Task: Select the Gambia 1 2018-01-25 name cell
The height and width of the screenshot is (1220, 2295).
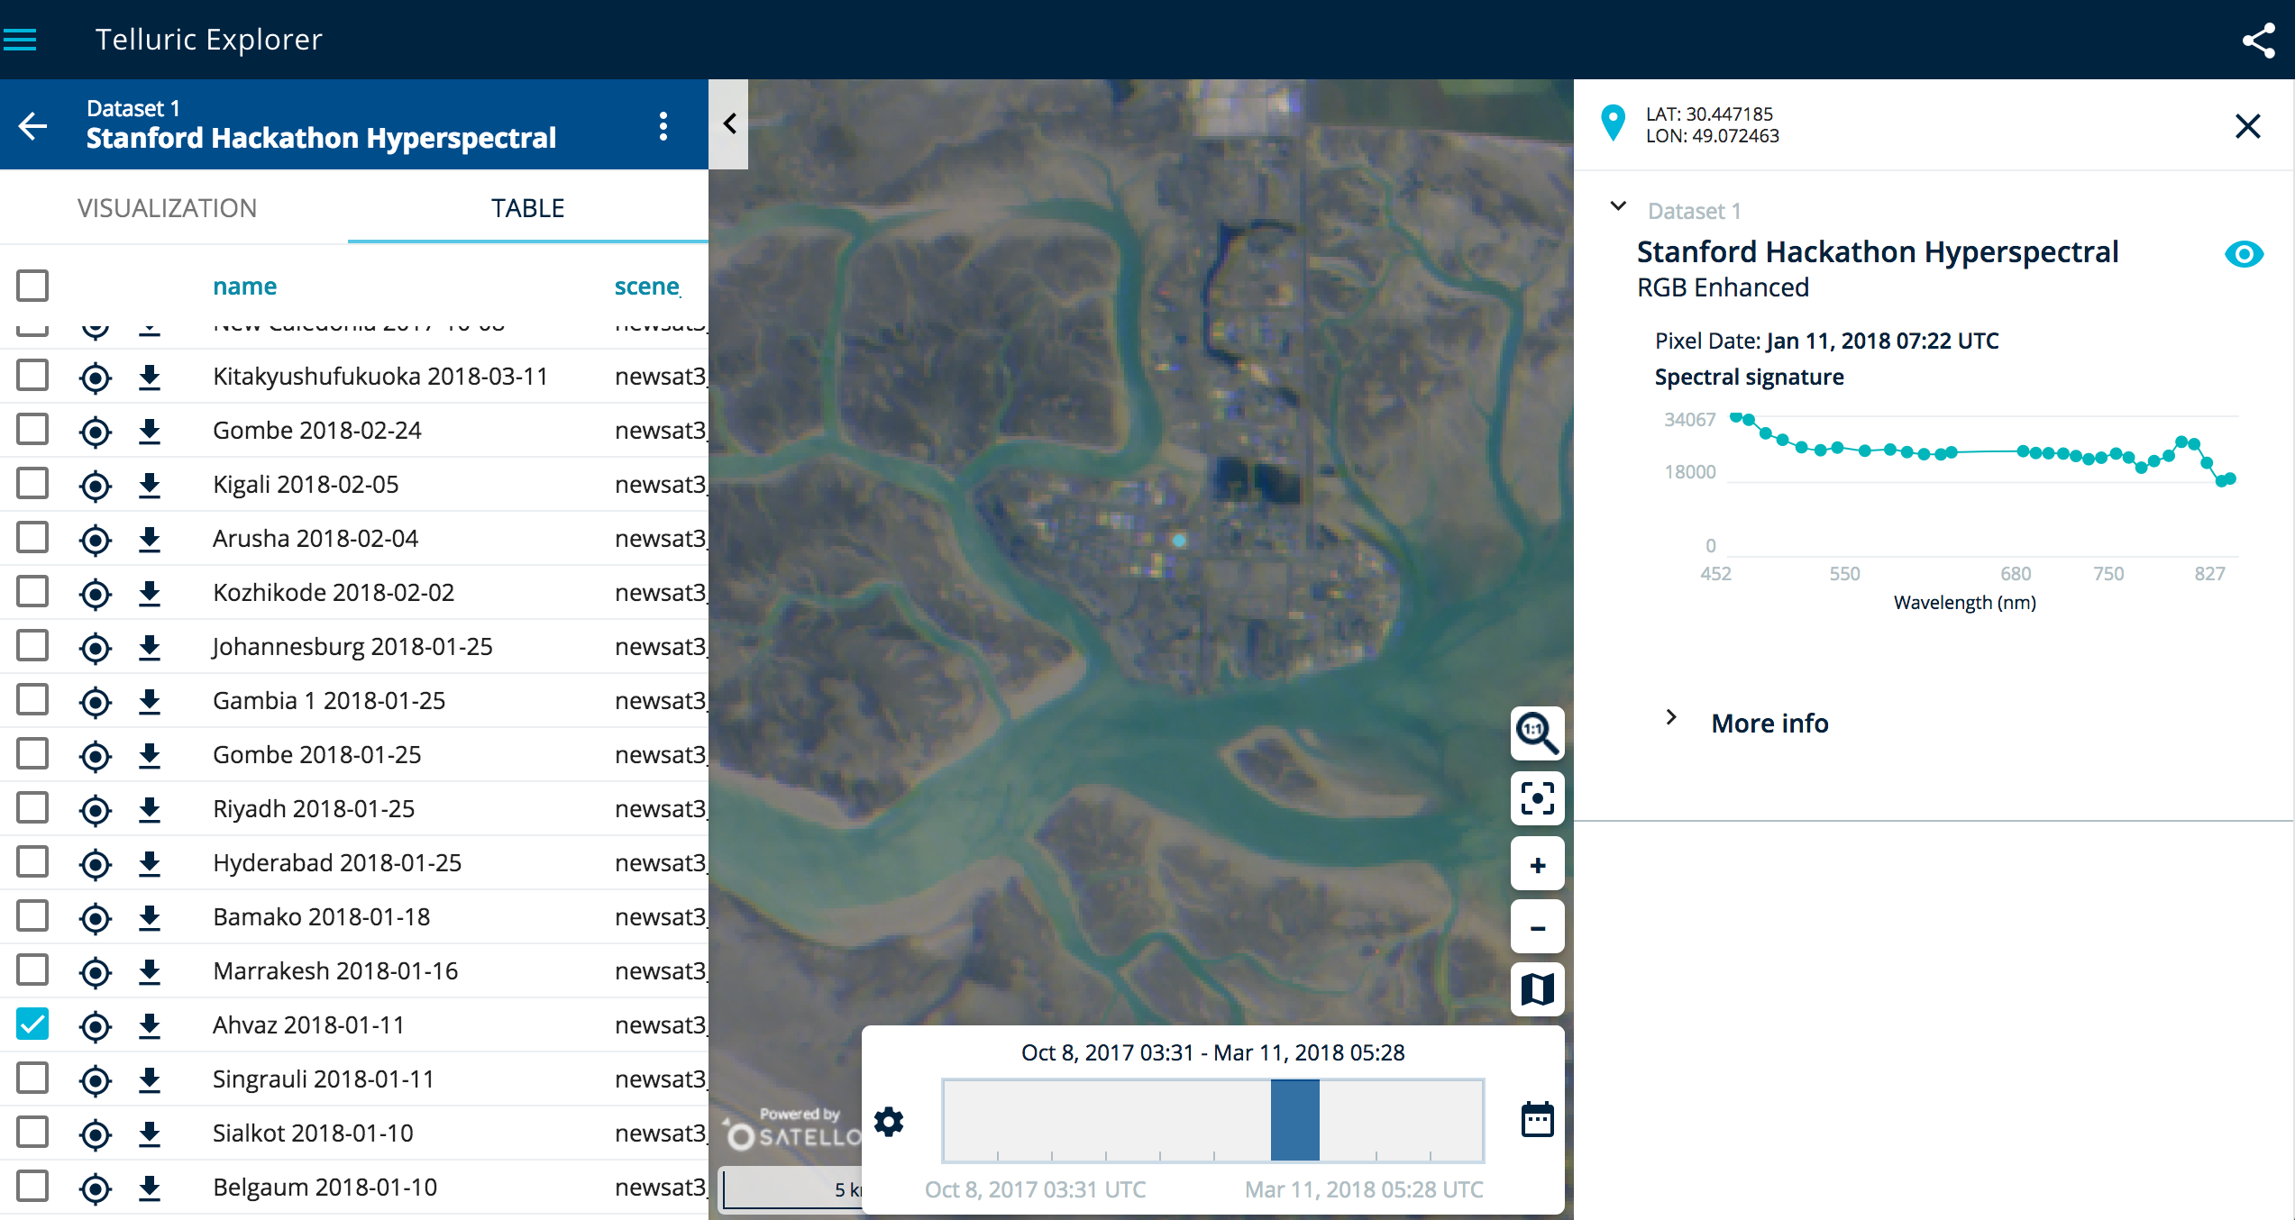Action: [329, 700]
